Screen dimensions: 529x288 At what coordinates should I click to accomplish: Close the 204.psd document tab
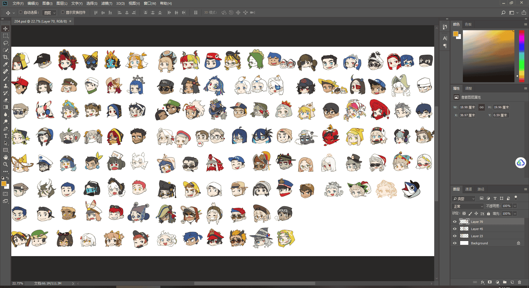point(70,21)
